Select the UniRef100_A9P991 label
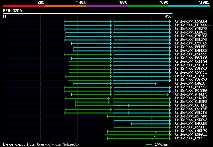This screenshot has width=213, height=147. coord(191,54)
